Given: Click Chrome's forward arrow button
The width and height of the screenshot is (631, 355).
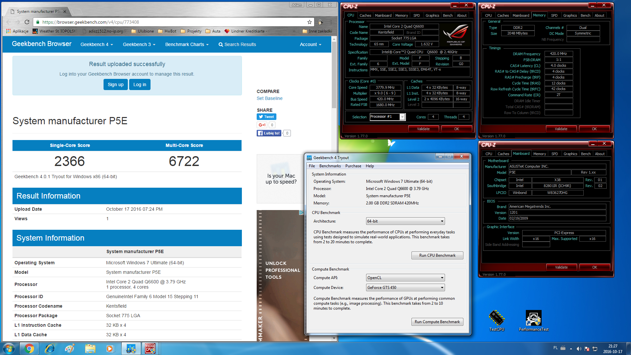Looking at the screenshot, I should click(x=18, y=22).
